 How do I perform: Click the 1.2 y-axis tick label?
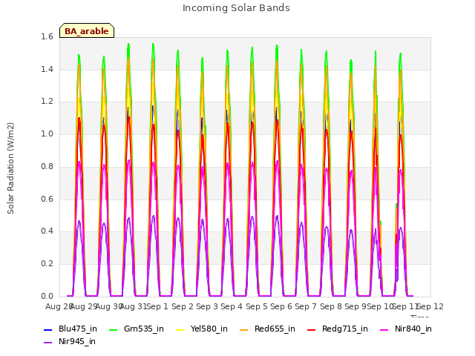[47, 102]
